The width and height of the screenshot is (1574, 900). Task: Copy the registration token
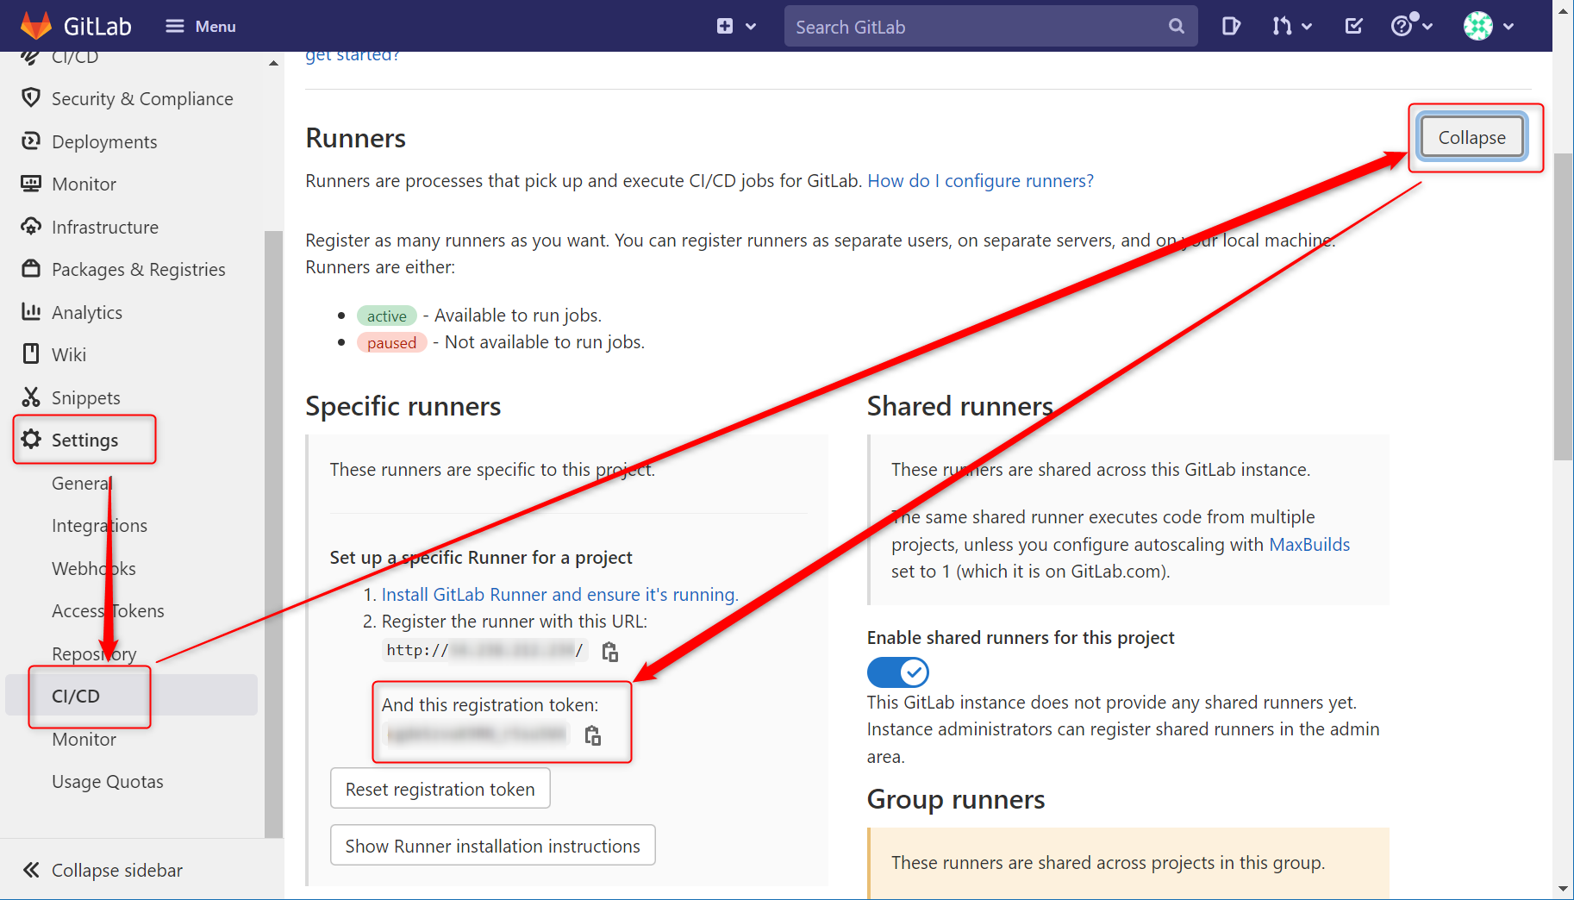tap(593, 735)
